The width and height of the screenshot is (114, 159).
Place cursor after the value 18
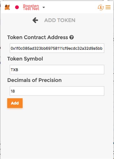tap(15, 91)
